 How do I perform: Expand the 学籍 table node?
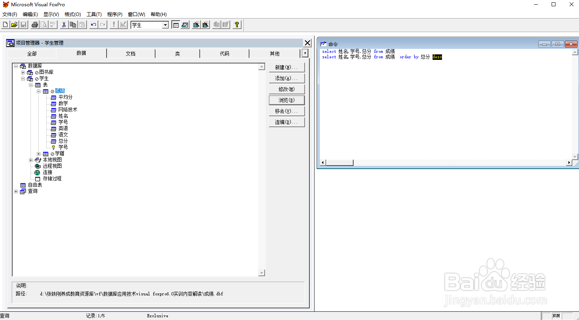coord(38,154)
